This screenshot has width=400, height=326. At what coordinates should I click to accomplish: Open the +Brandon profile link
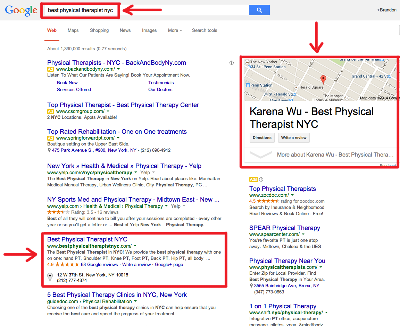click(386, 10)
